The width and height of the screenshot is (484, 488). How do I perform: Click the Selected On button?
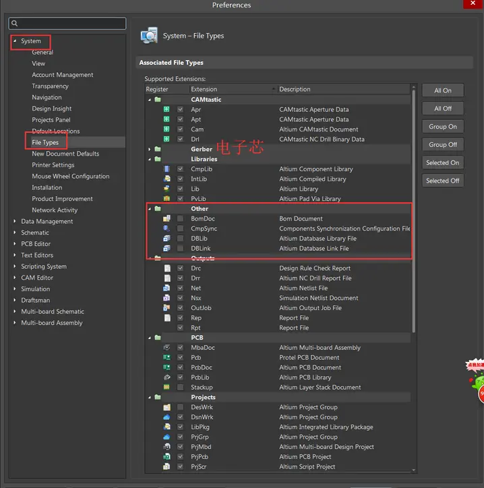(x=443, y=162)
